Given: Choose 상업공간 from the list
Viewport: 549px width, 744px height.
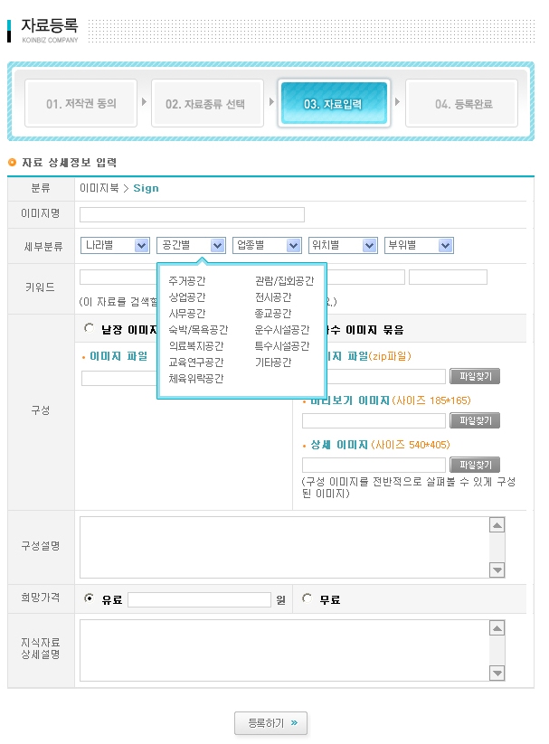Looking at the screenshot, I should point(187,297).
